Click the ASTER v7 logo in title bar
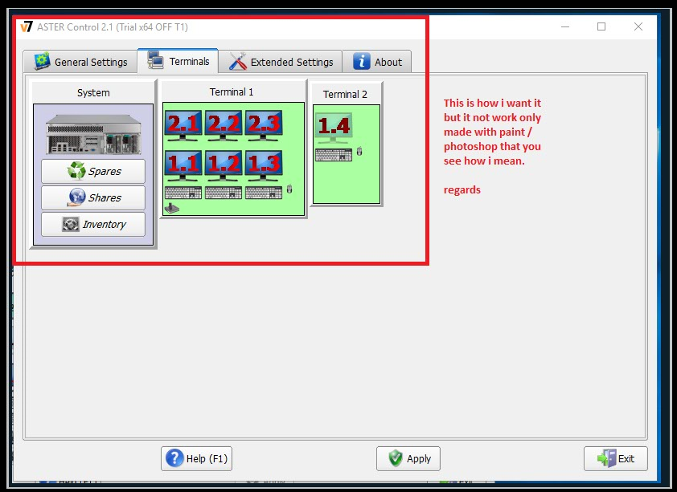Image resolution: width=677 pixels, height=492 pixels. [27, 26]
